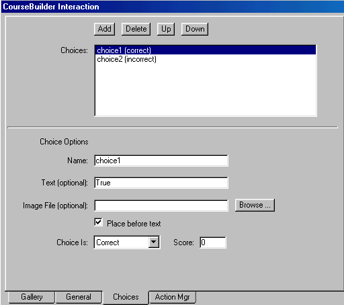Switch to the Gallery tab

coord(32,297)
